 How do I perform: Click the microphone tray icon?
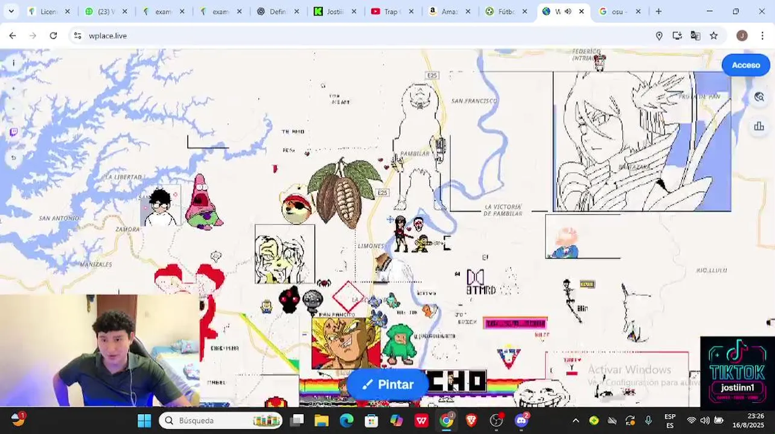[x=648, y=421]
